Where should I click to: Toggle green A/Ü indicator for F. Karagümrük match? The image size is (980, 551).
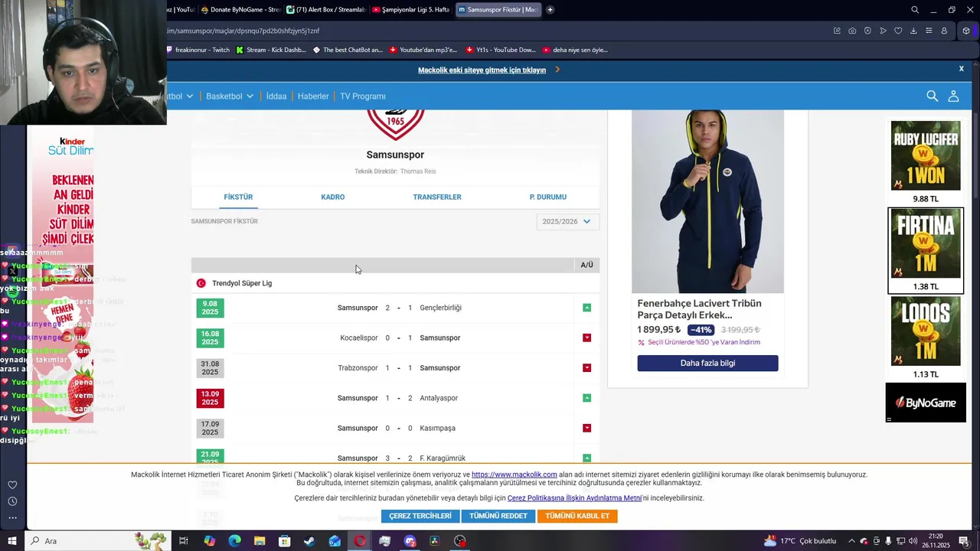pyautogui.click(x=587, y=458)
